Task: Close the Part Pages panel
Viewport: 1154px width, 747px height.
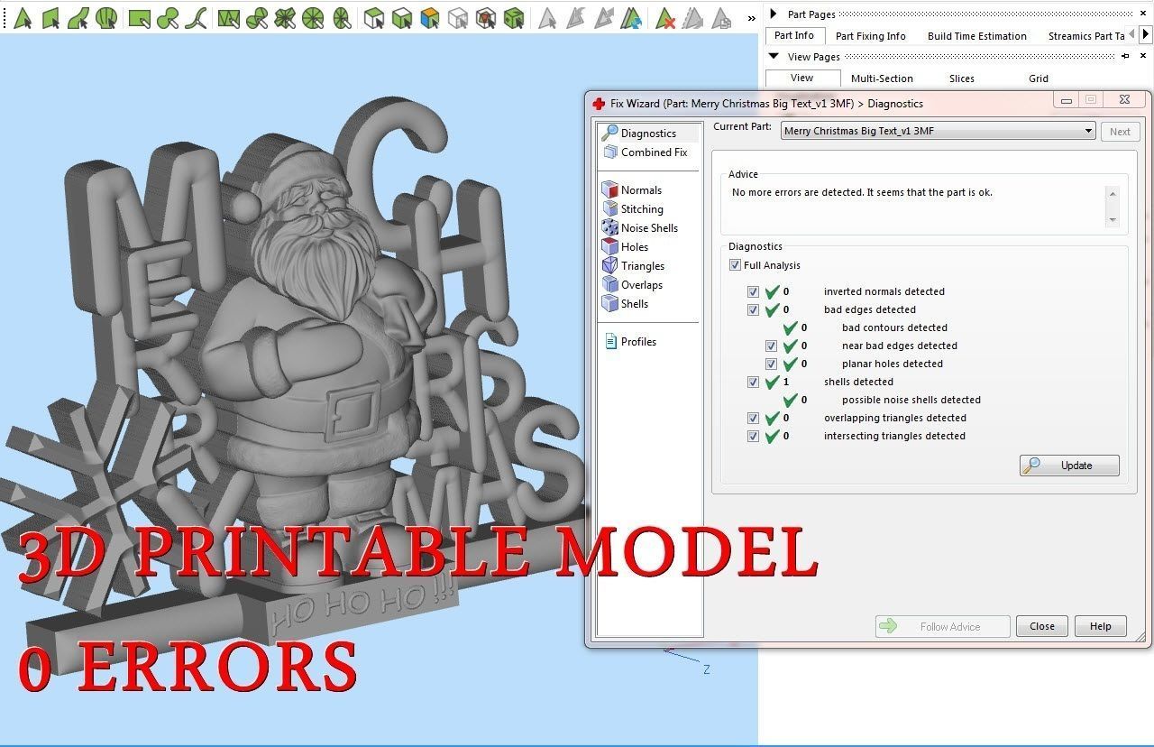Action: 1144,14
